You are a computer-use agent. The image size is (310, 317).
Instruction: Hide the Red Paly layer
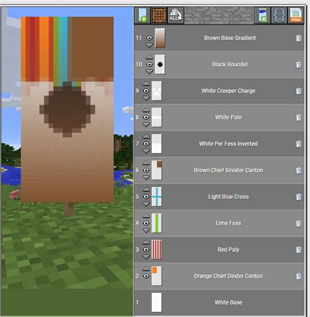click(x=146, y=250)
